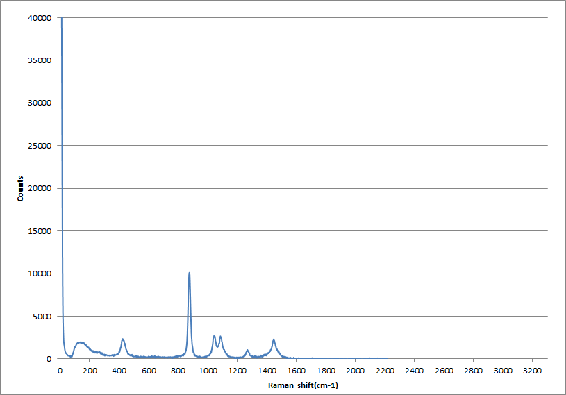Select the "Counts" y-axis title

pos(21,188)
